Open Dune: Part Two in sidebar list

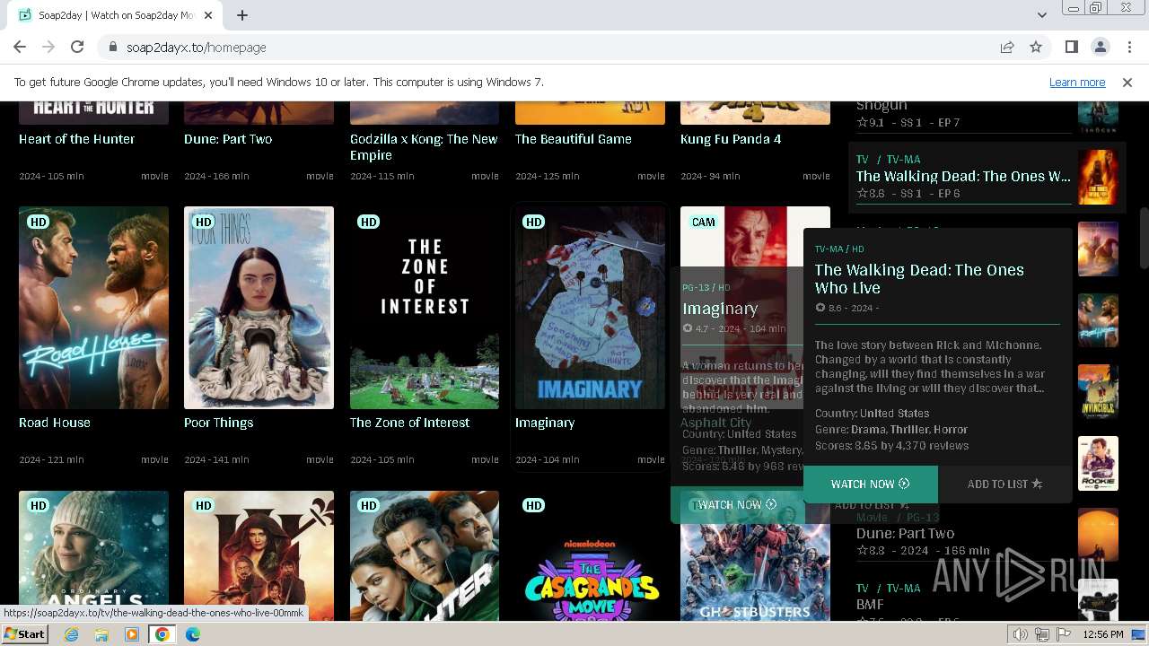coord(905,533)
